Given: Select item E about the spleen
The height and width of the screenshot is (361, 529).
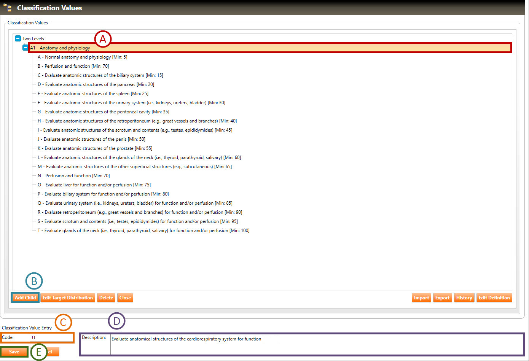Looking at the screenshot, I should point(93,94).
